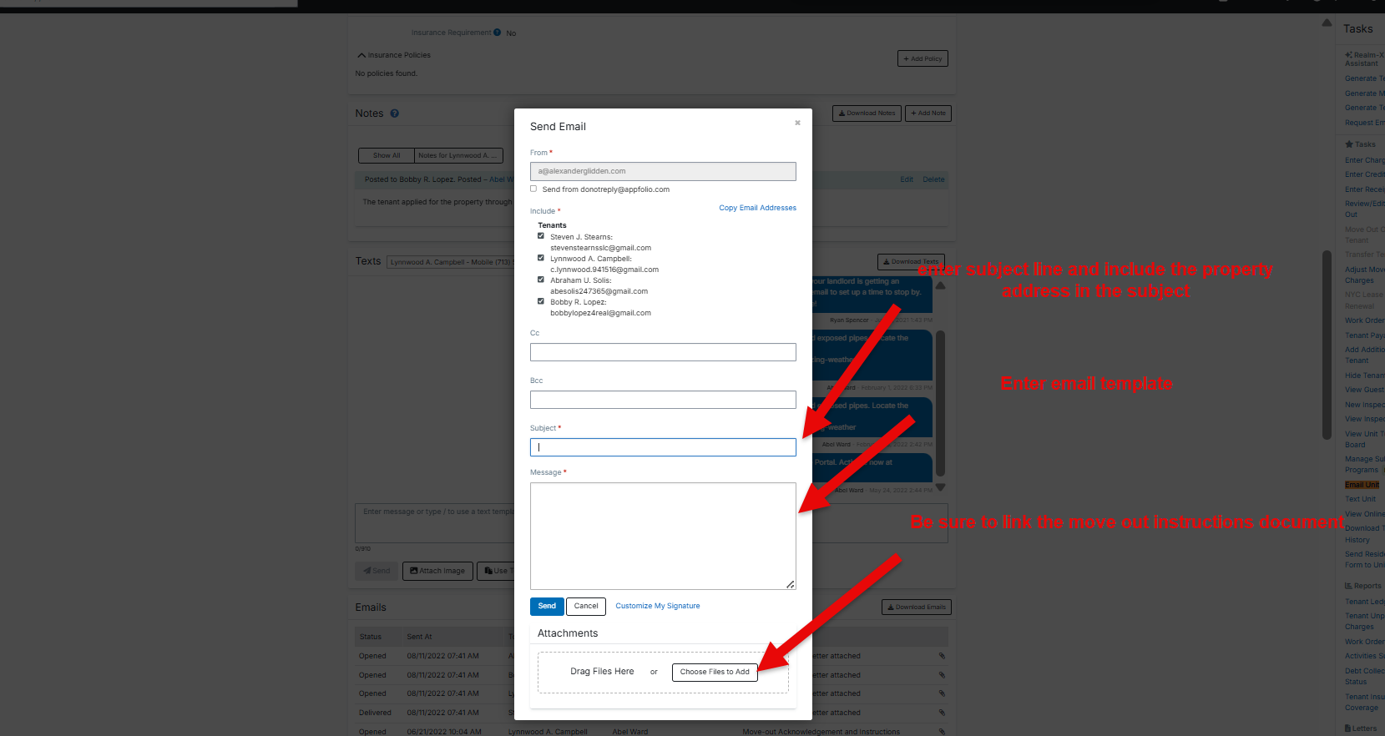Screen dimensions: 1385x736
Task: Click Text Unit in Tasks sidebar
Action: pos(1360,499)
